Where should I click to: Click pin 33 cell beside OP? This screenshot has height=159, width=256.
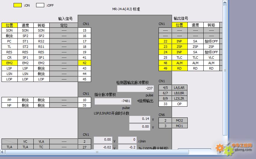pyautogui.click(x=165, y=104)
